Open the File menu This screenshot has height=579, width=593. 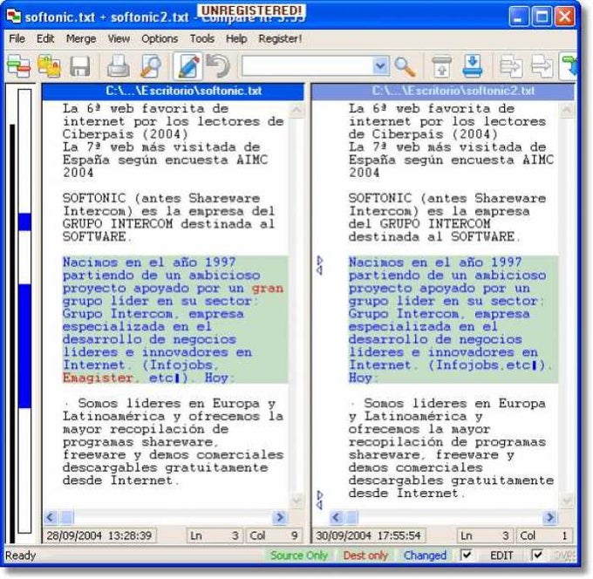pos(17,38)
